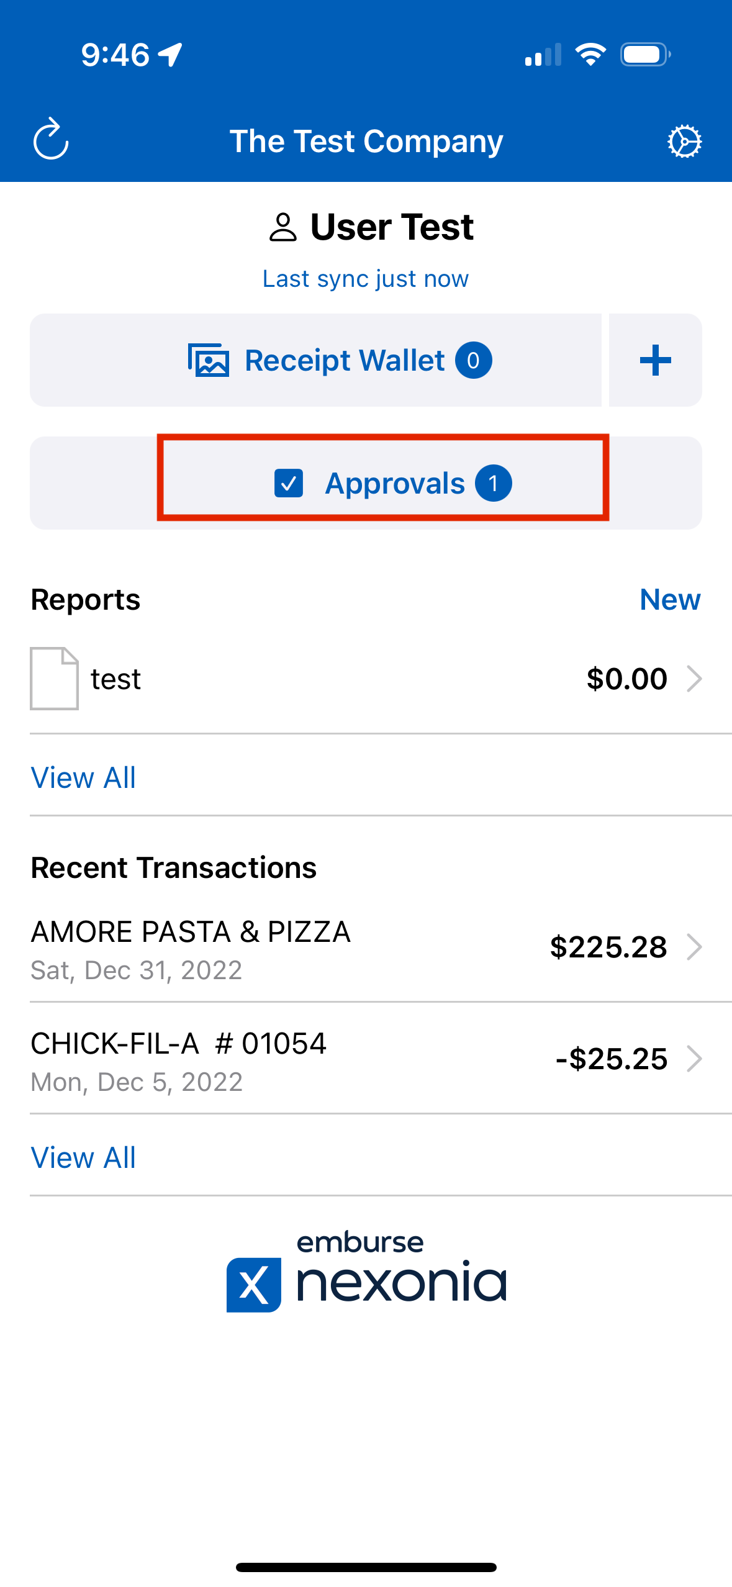Tap the Approvals checkbox icon
Viewport: 732px width, 1587px height.
[x=289, y=483]
